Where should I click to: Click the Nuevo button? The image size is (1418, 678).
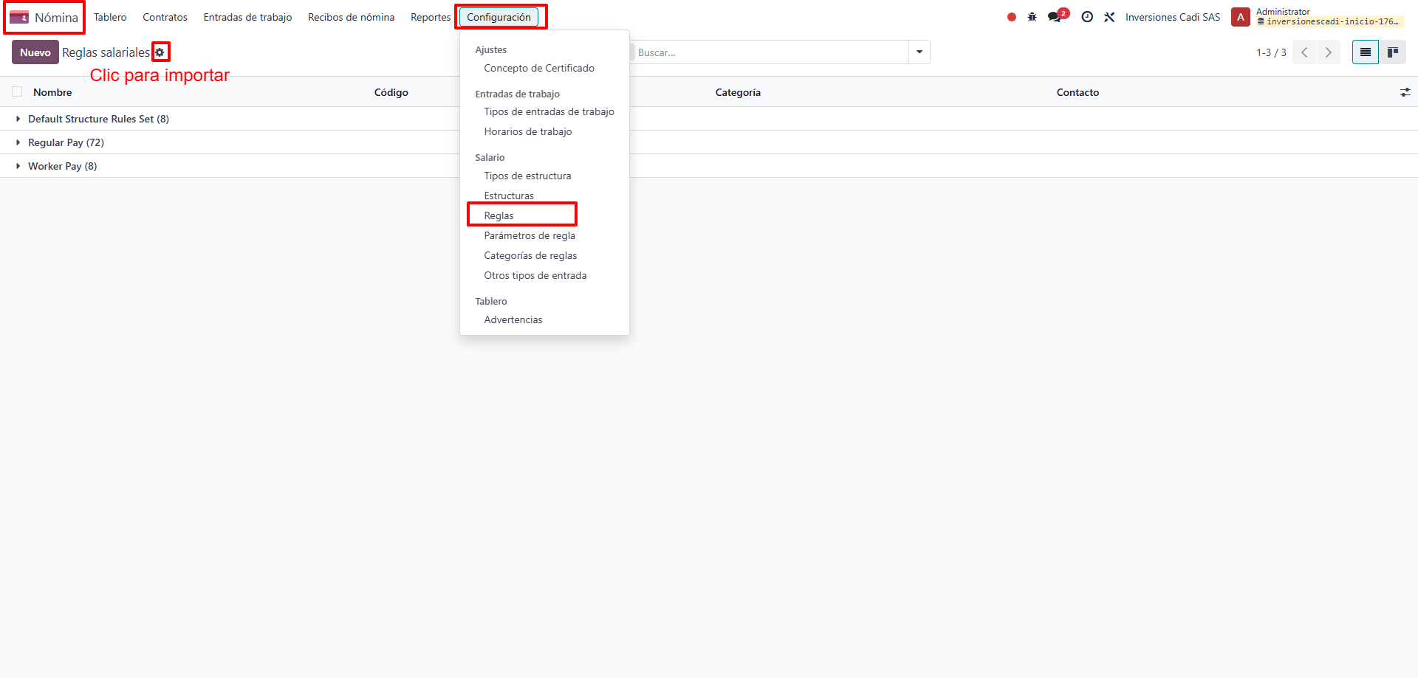point(35,52)
